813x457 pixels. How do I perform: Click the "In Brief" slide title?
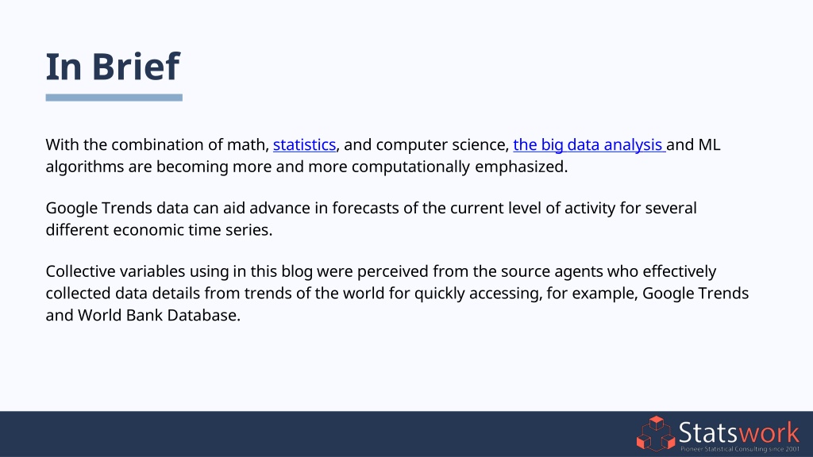(113, 67)
